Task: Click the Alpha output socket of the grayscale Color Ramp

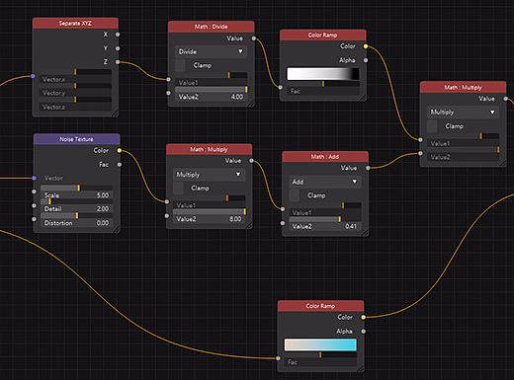Action: [x=366, y=60]
